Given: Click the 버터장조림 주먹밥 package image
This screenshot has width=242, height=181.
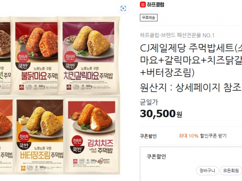Looking at the screenshot, I should tap(40, 136).
